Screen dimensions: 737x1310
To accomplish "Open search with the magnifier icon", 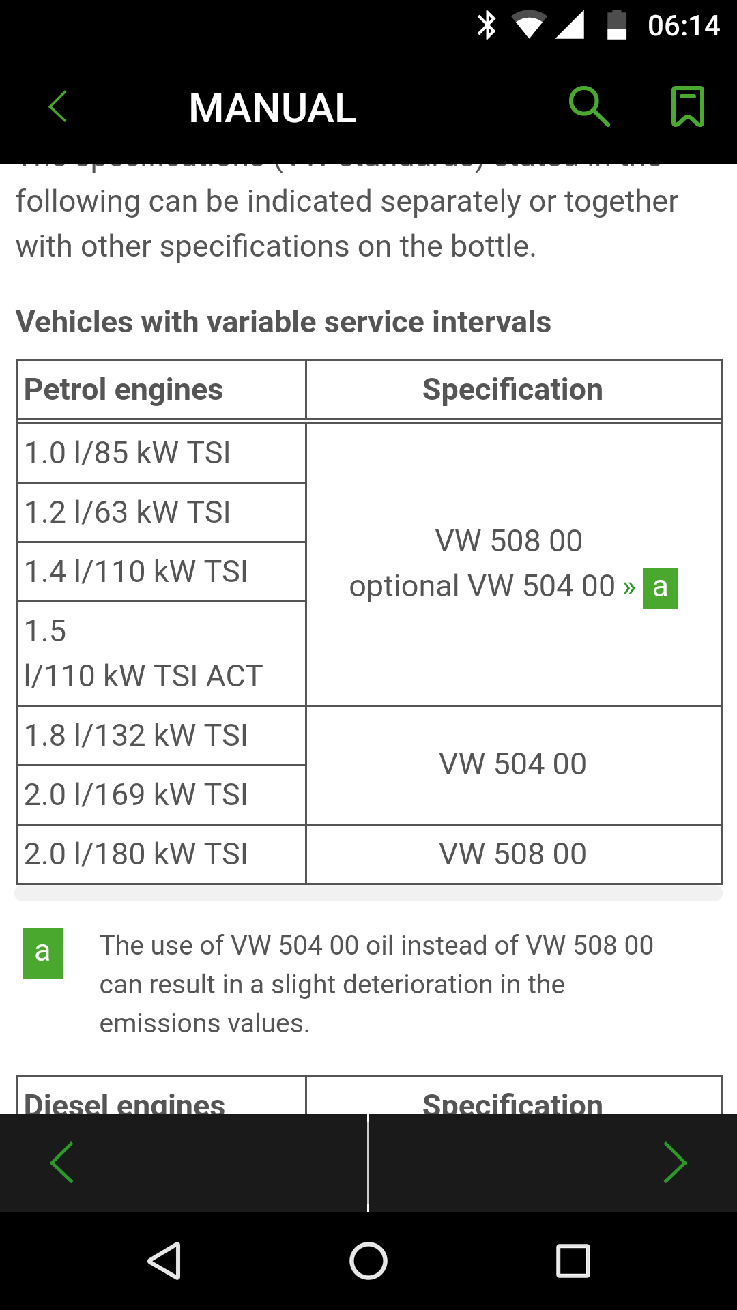I will coord(589,106).
